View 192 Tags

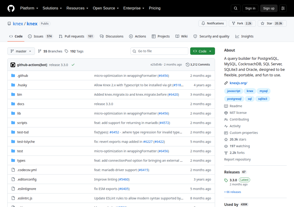74,51
